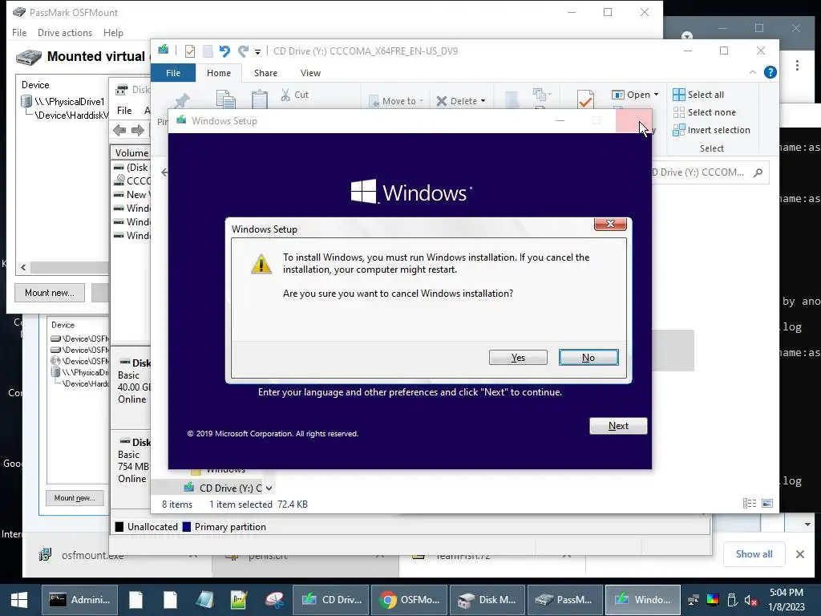Click Select all in the ribbon
This screenshot has height=616, width=821.
coord(698,95)
